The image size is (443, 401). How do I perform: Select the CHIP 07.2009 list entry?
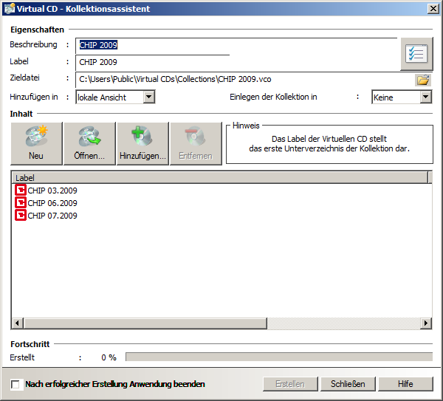46,216
